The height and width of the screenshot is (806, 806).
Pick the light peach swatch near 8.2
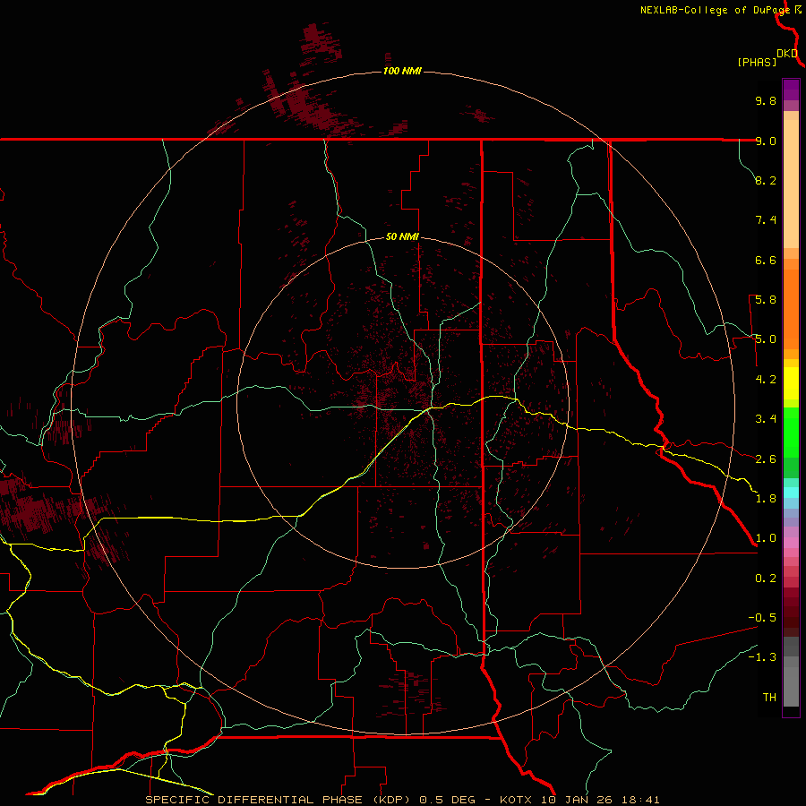791,184
